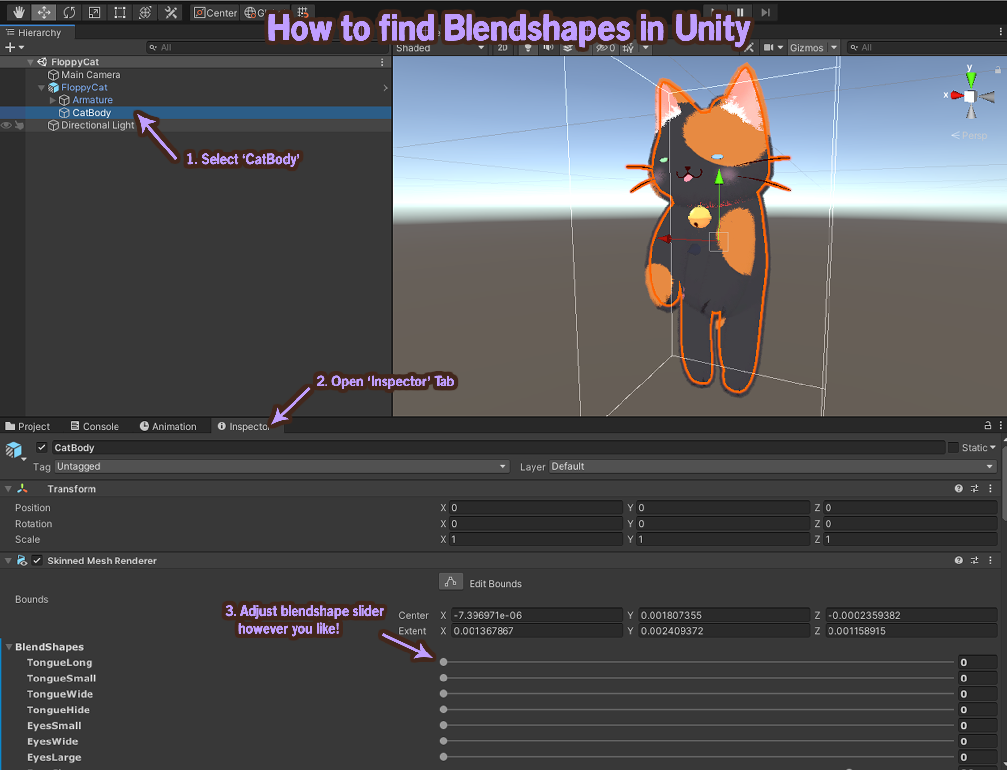Toggle scene view lighting icon

tap(528, 48)
